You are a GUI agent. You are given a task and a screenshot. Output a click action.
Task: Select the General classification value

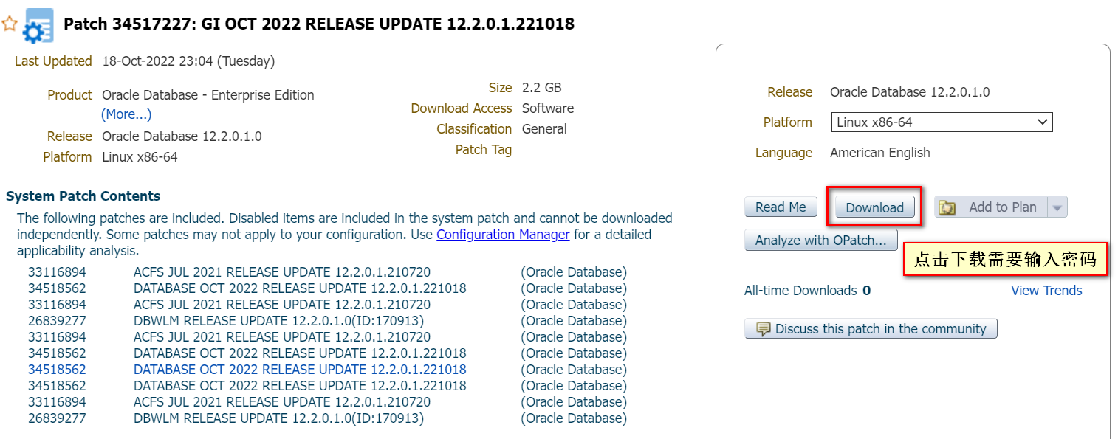(x=544, y=129)
